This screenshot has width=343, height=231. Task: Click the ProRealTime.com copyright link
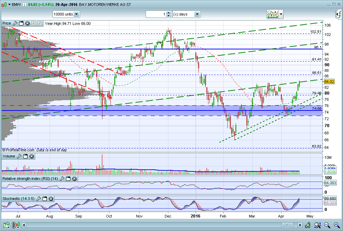[x=18, y=150]
